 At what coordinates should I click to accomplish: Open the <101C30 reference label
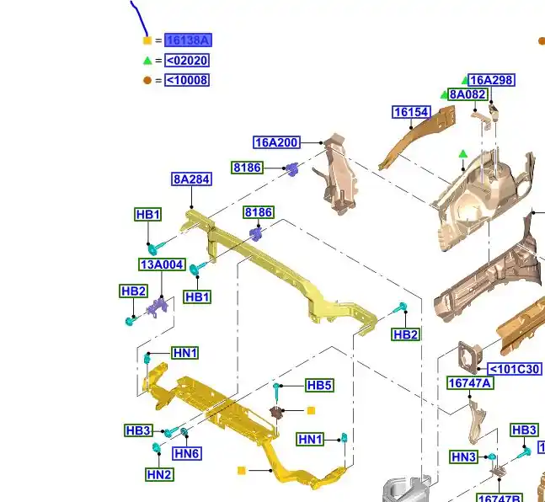click(515, 369)
